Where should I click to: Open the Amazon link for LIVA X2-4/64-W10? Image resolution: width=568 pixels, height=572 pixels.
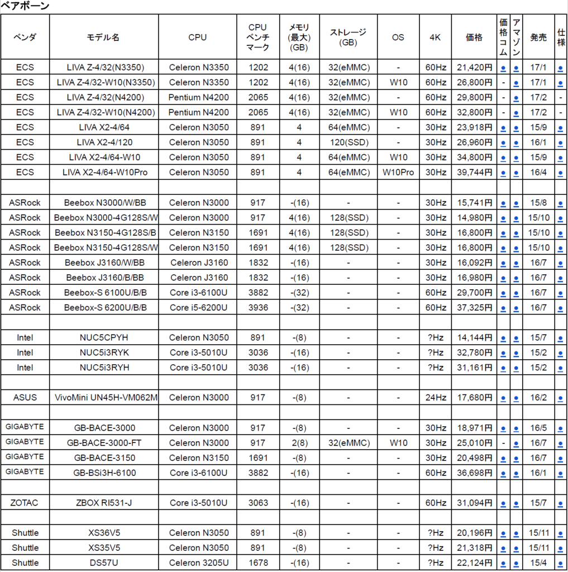tap(516, 158)
